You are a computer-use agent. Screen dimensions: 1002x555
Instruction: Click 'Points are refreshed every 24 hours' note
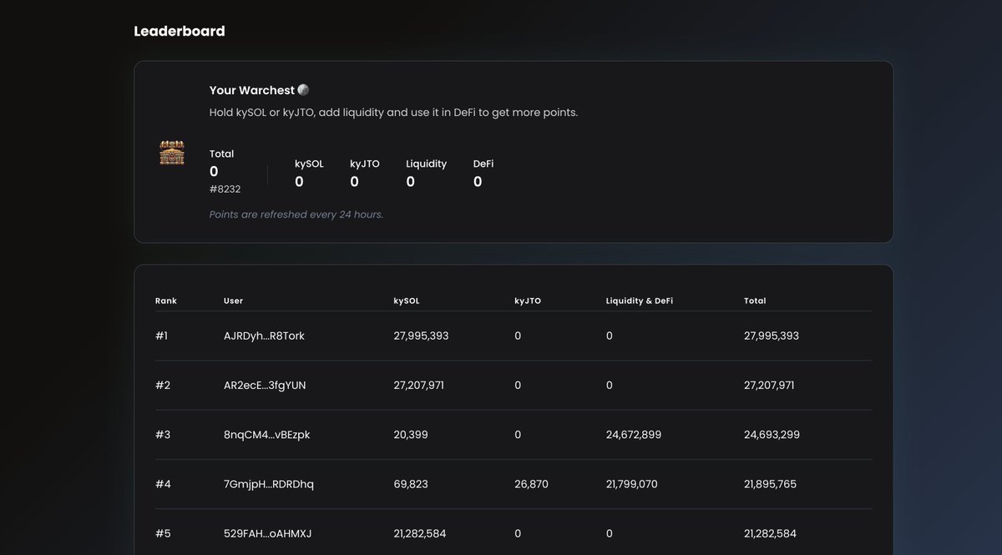tap(296, 214)
